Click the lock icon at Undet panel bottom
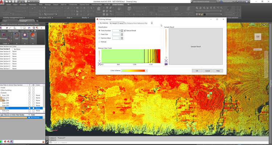Image resolution: width=272 pixels, height=145 pixels. click(43, 142)
